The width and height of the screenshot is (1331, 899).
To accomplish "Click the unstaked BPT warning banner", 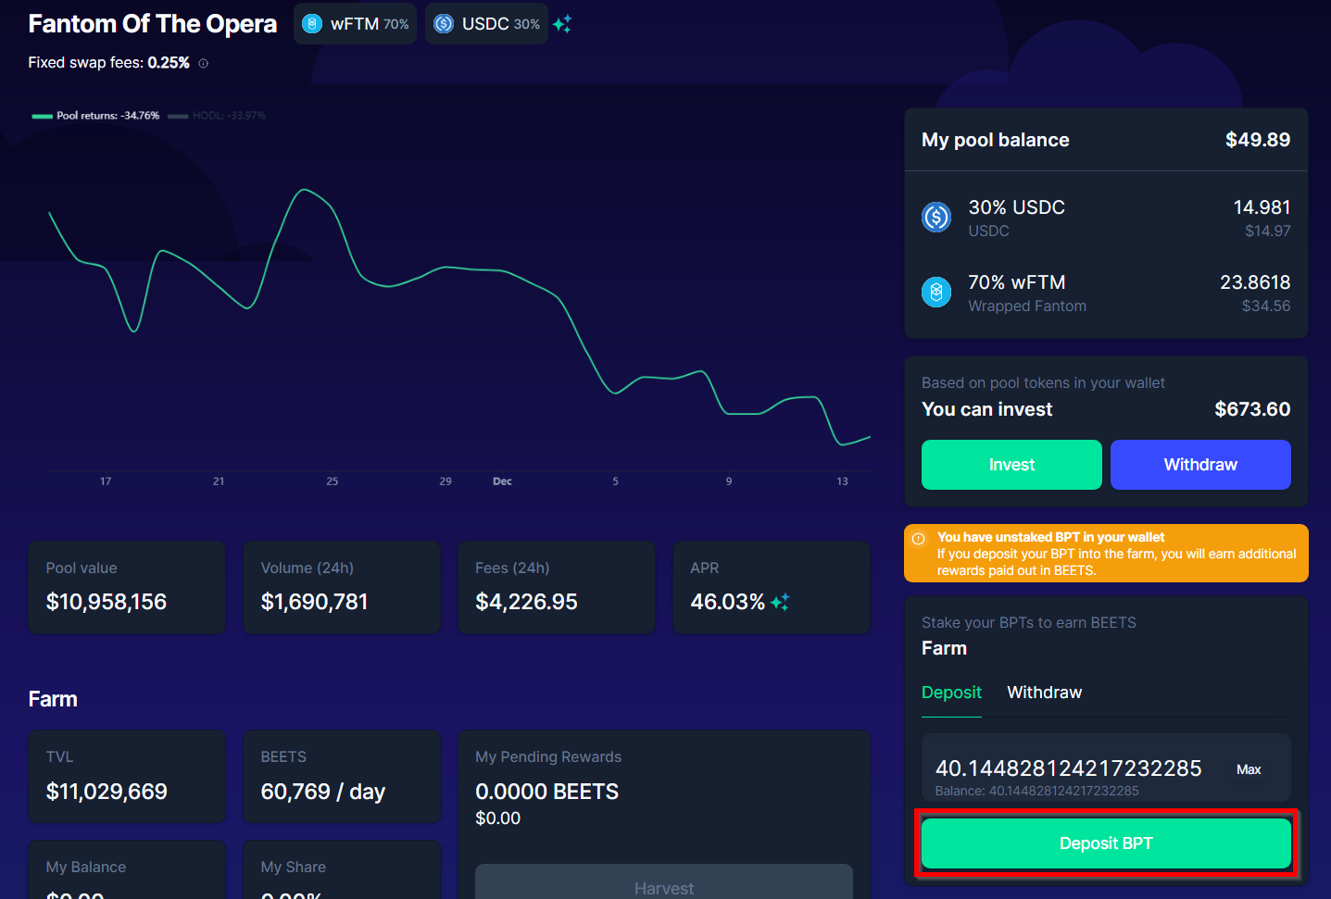I will (1106, 554).
